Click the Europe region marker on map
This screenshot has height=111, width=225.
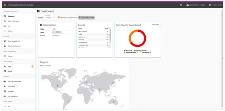(x=86, y=82)
